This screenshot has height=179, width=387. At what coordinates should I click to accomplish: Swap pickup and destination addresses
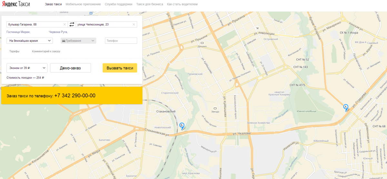pyautogui.click(x=72, y=24)
